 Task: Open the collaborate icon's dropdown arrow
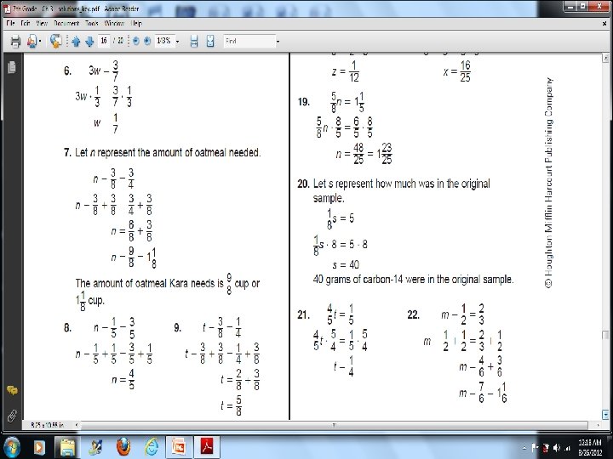[40, 42]
